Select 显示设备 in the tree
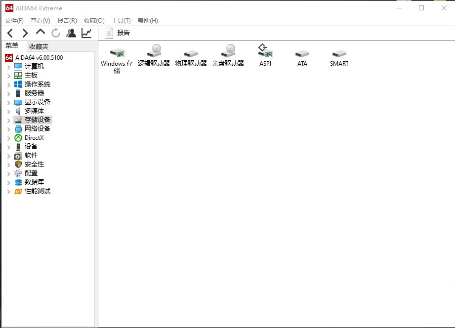 tap(38, 102)
